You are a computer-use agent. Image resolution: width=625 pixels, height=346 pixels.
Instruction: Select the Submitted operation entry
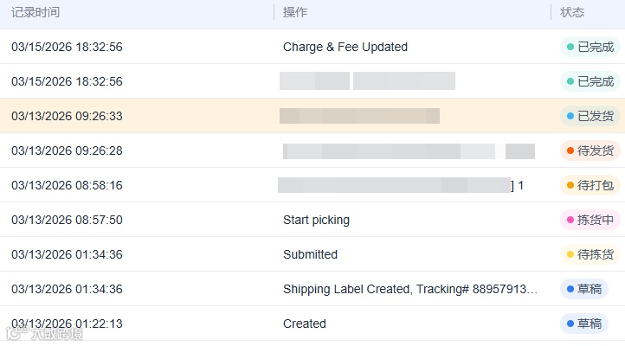tap(310, 254)
